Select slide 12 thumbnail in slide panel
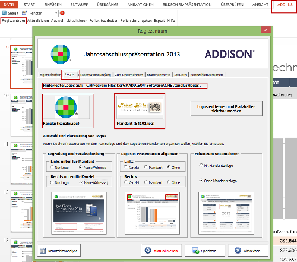Viewport: 297px width, 262px height. pos(21,211)
